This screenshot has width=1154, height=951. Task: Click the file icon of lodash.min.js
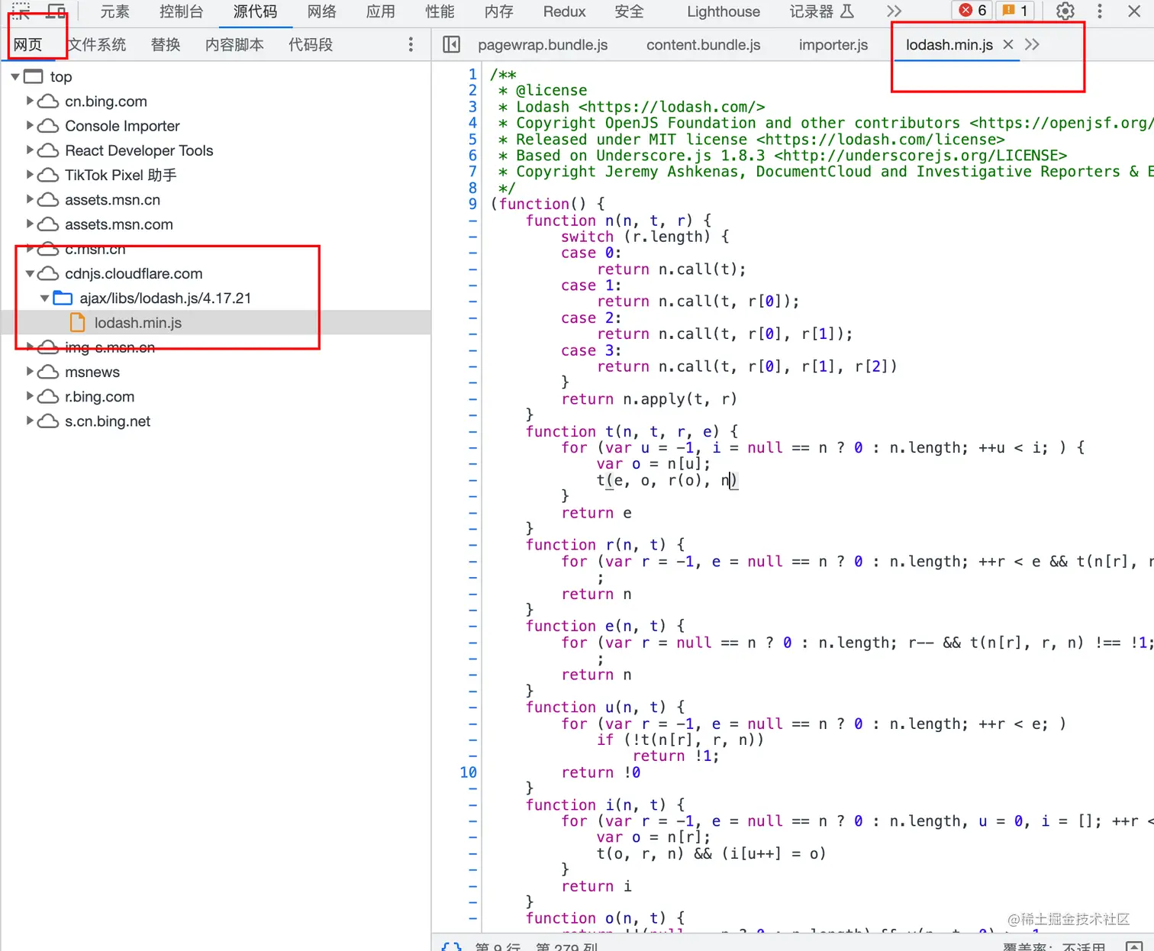(78, 322)
